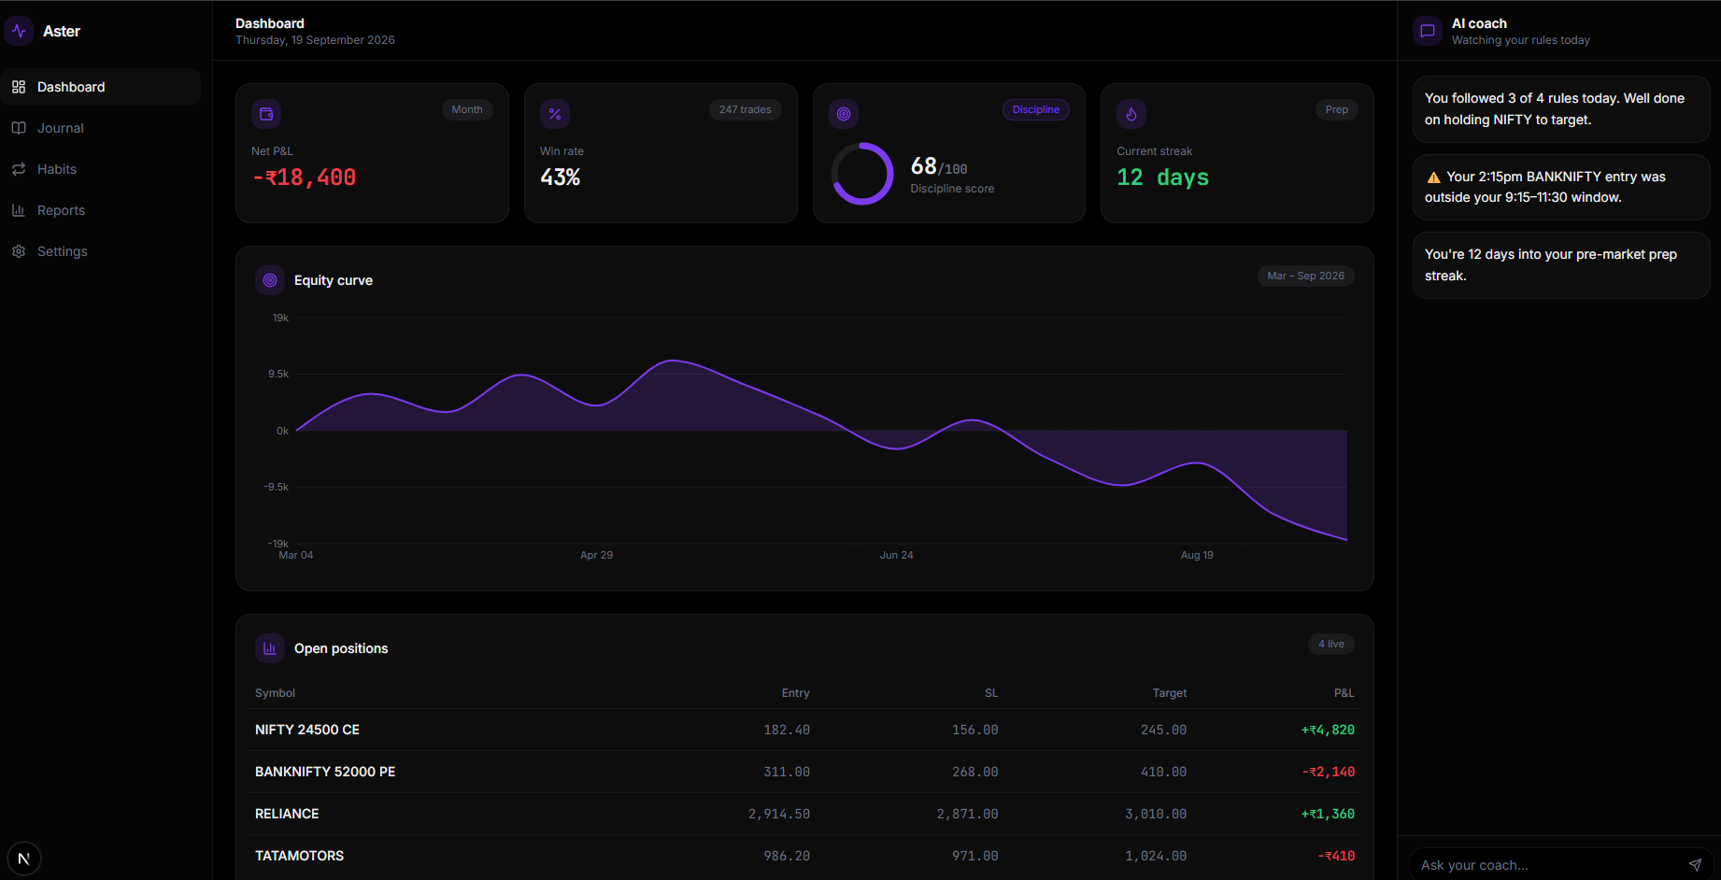Screen dimensions: 1721x880
Task: Click the -₹2,140 P&L value
Action: click(x=1328, y=772)
